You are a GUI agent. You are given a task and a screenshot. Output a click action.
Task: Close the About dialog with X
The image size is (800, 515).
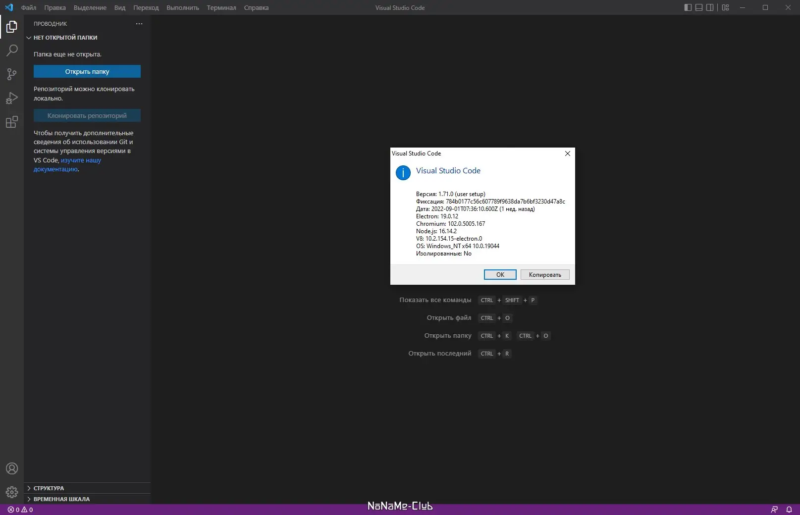[568, 154]
